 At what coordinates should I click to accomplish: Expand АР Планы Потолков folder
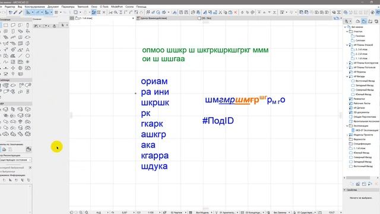(x=347, y=67)
